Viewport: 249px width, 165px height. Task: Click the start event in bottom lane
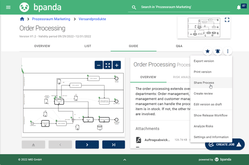click(32, 123)
